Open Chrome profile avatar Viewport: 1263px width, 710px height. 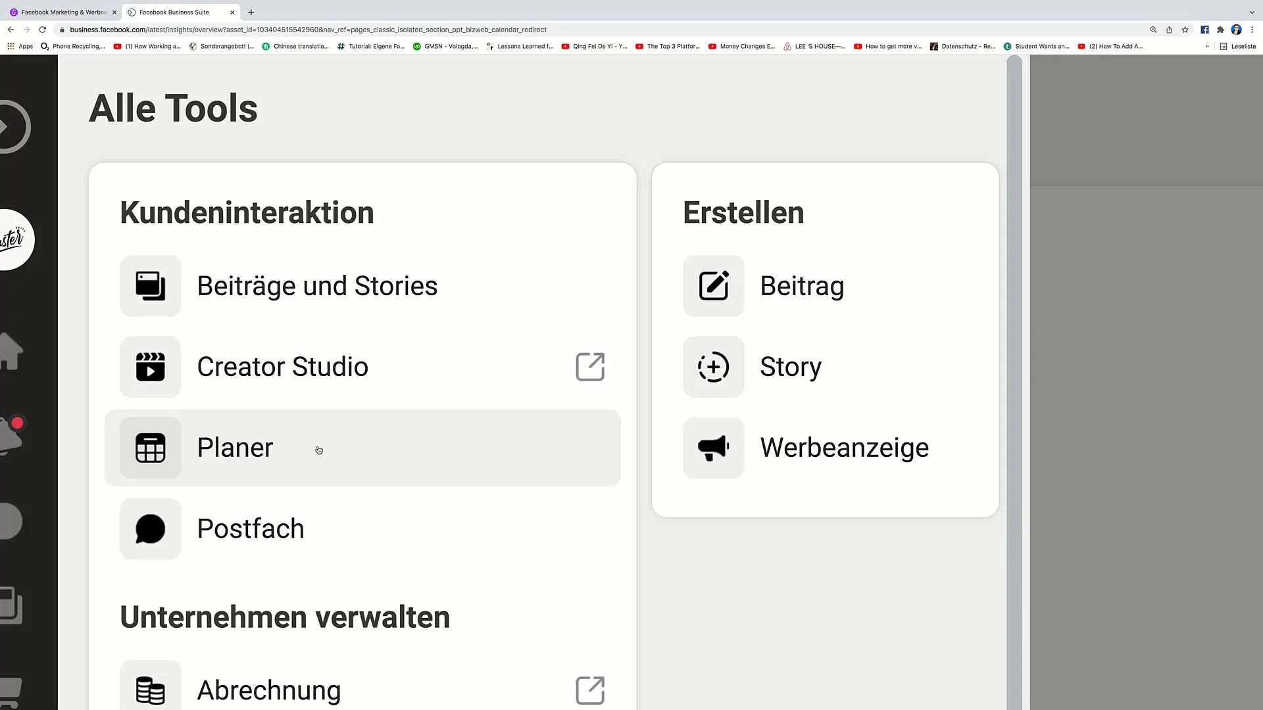1236,30
